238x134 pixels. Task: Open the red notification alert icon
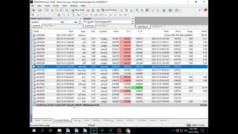pos(205,10)
